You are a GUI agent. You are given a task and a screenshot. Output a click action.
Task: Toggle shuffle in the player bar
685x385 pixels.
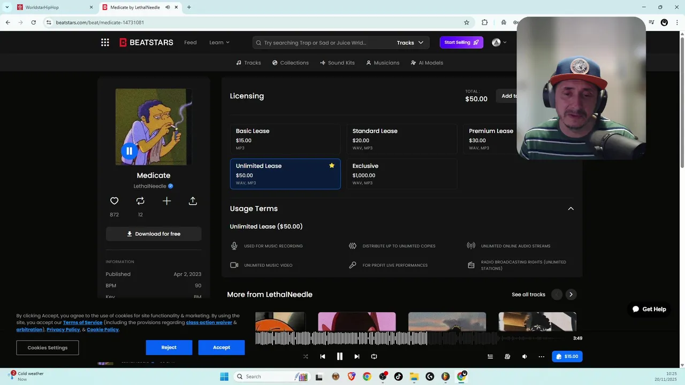click(305, 356)
